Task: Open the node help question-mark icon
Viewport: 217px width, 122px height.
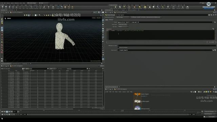Action: [x=216, y=15]
